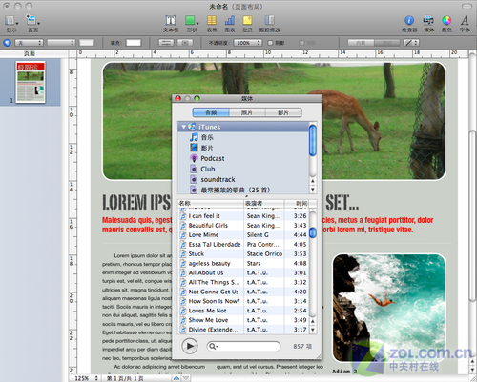The image size is (477, 382).
Task: Click the playlist source scrollbar thumb
Action: (313, 140)
